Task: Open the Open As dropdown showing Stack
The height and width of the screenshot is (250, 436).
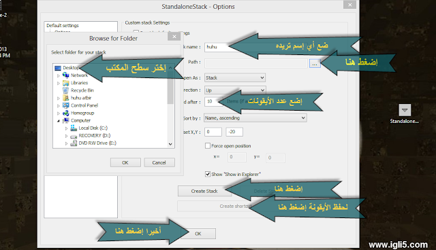Action: pyautogui.click(x=234, y=77)
